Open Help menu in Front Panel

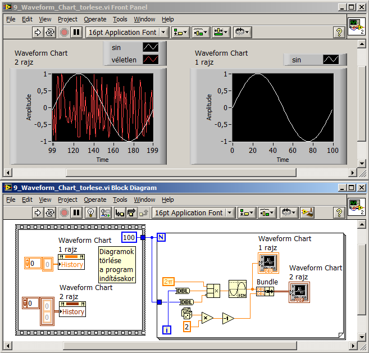point(168,19)
